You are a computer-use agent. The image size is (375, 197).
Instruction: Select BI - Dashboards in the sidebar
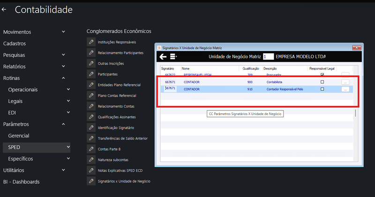21,182
